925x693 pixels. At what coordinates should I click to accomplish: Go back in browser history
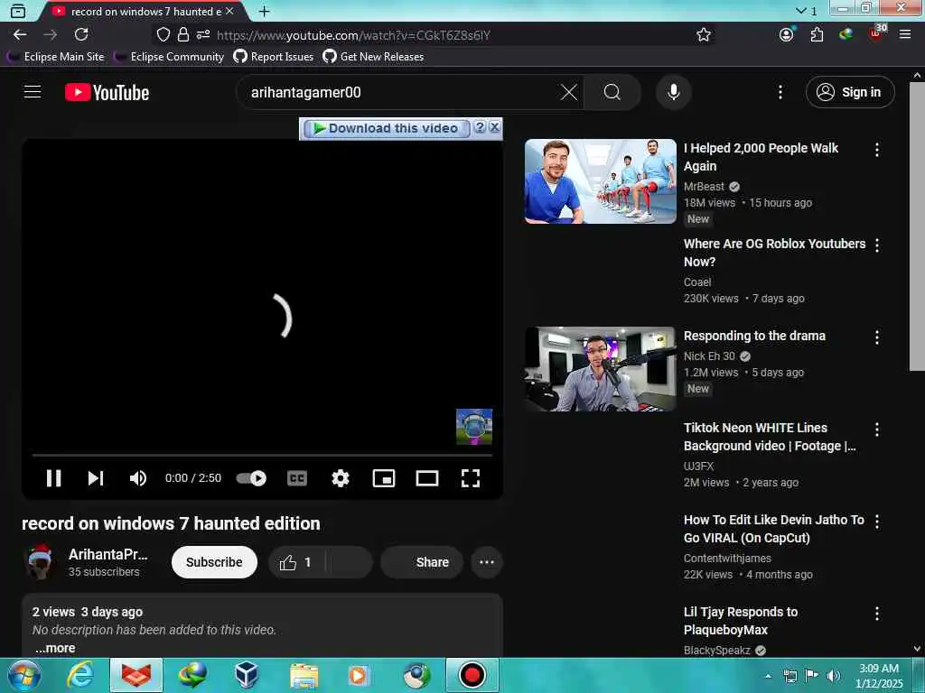(20, 35)
